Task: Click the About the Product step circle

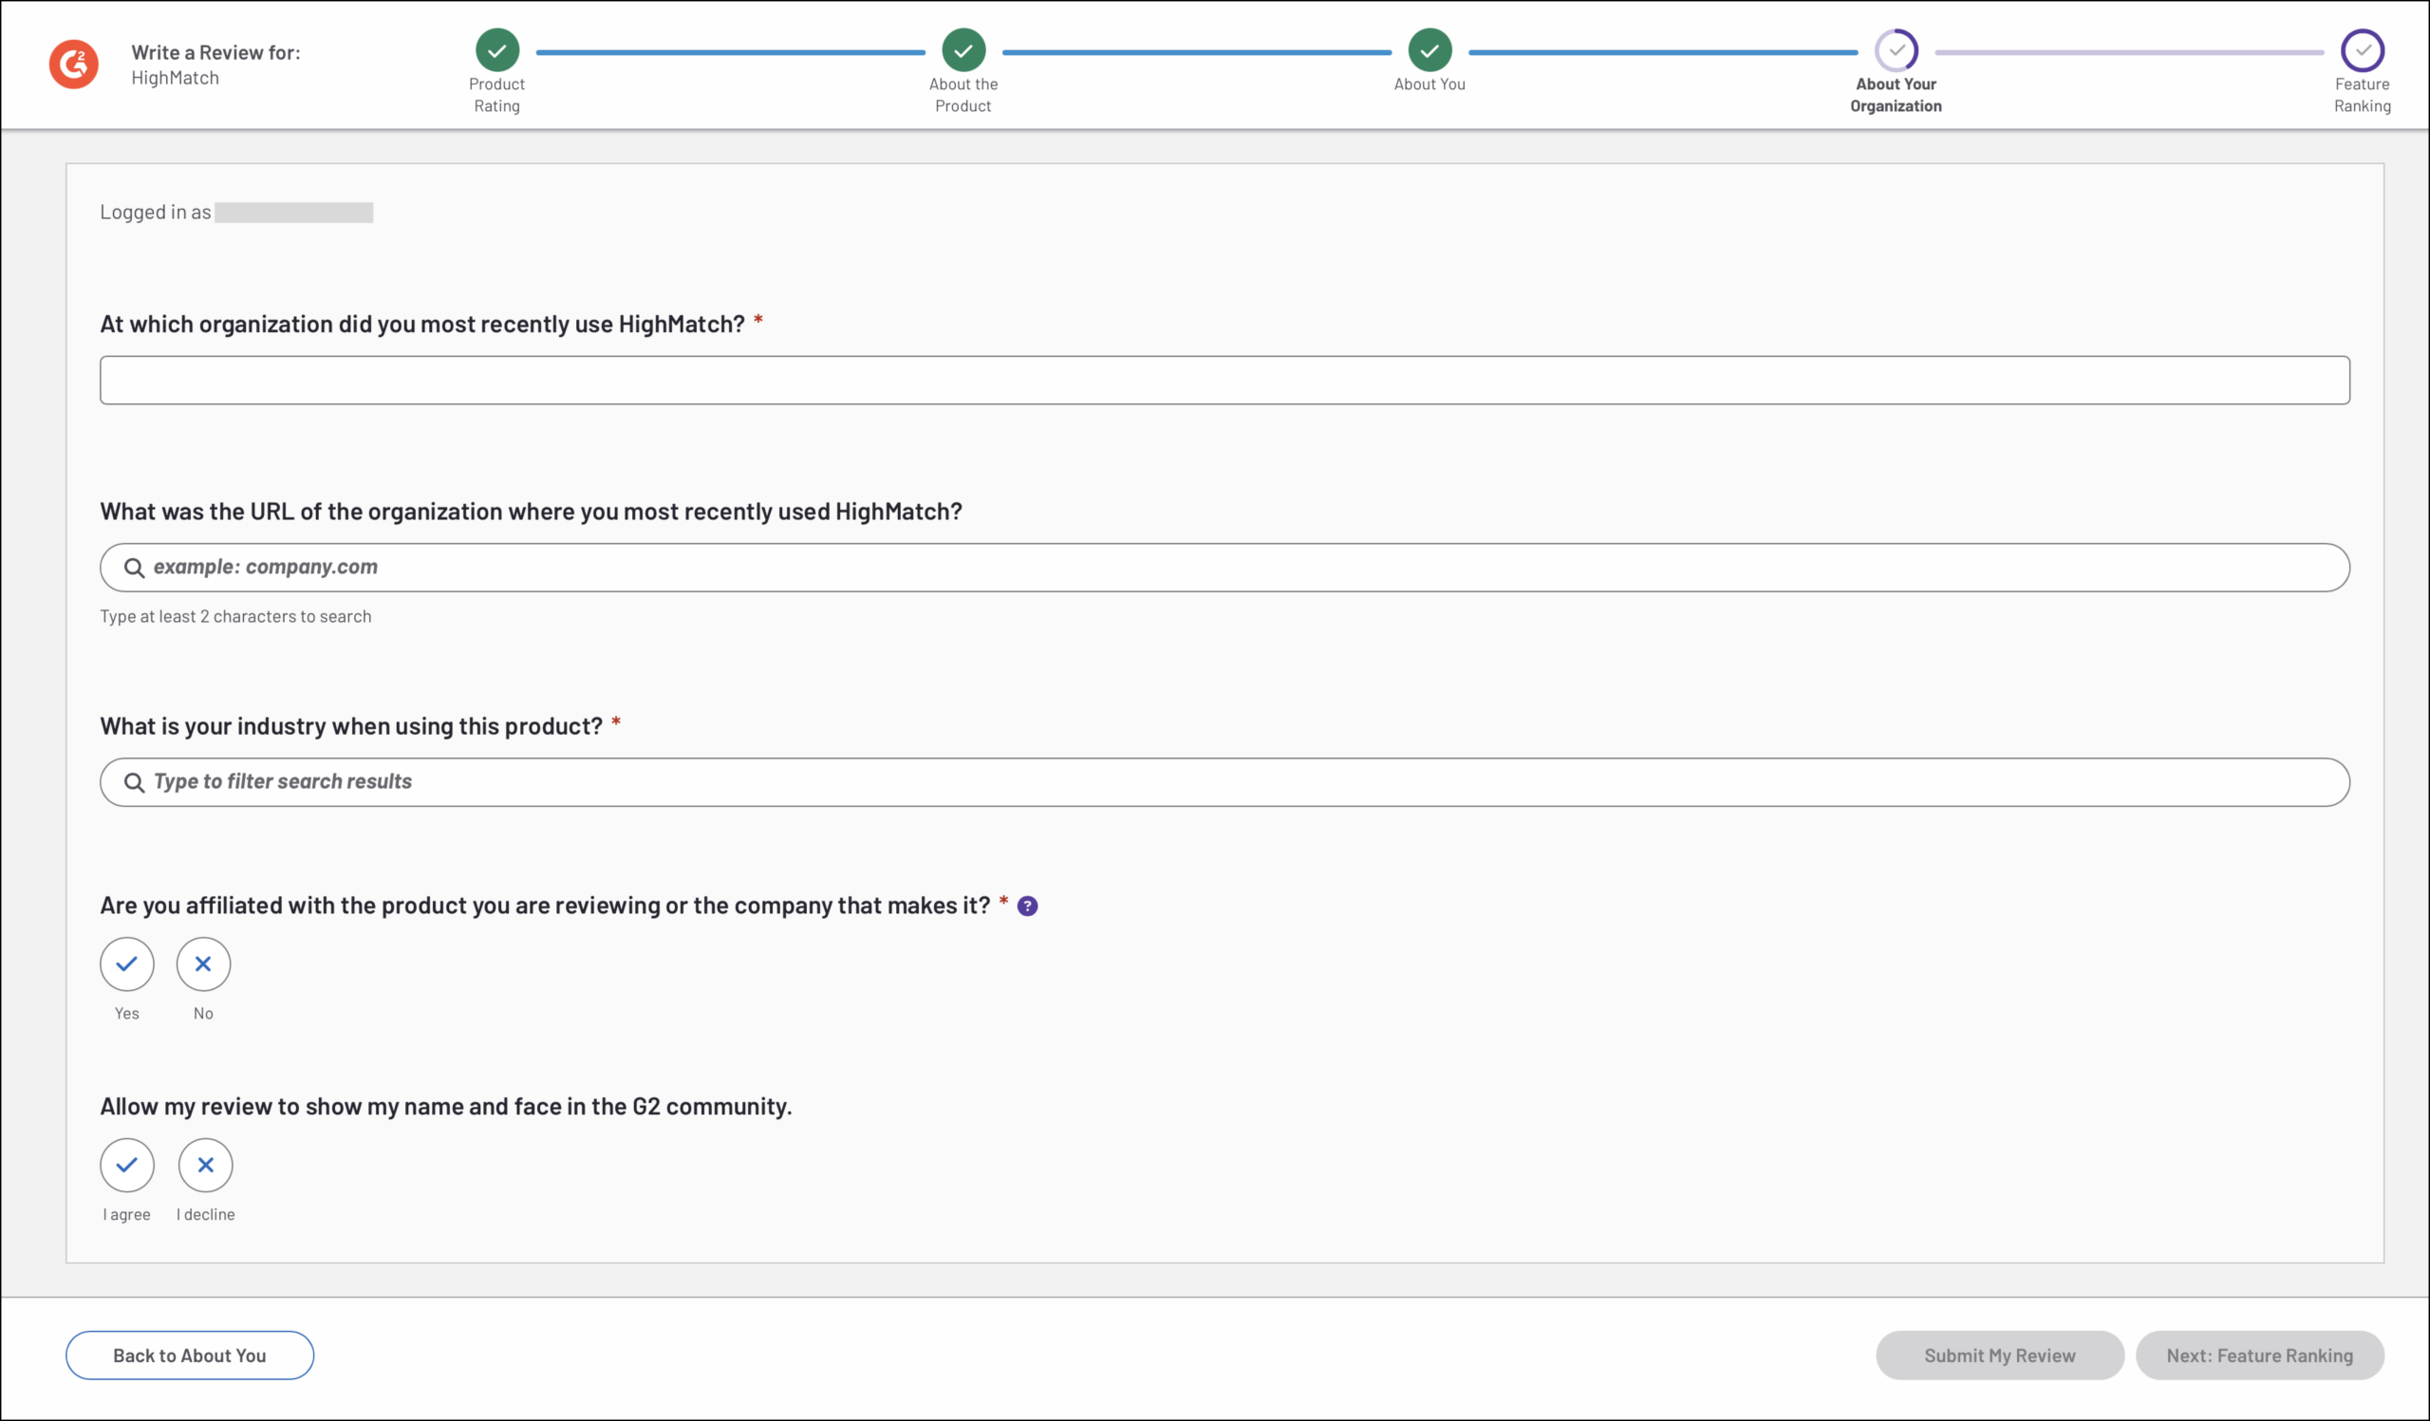Action: click(963, 50)
